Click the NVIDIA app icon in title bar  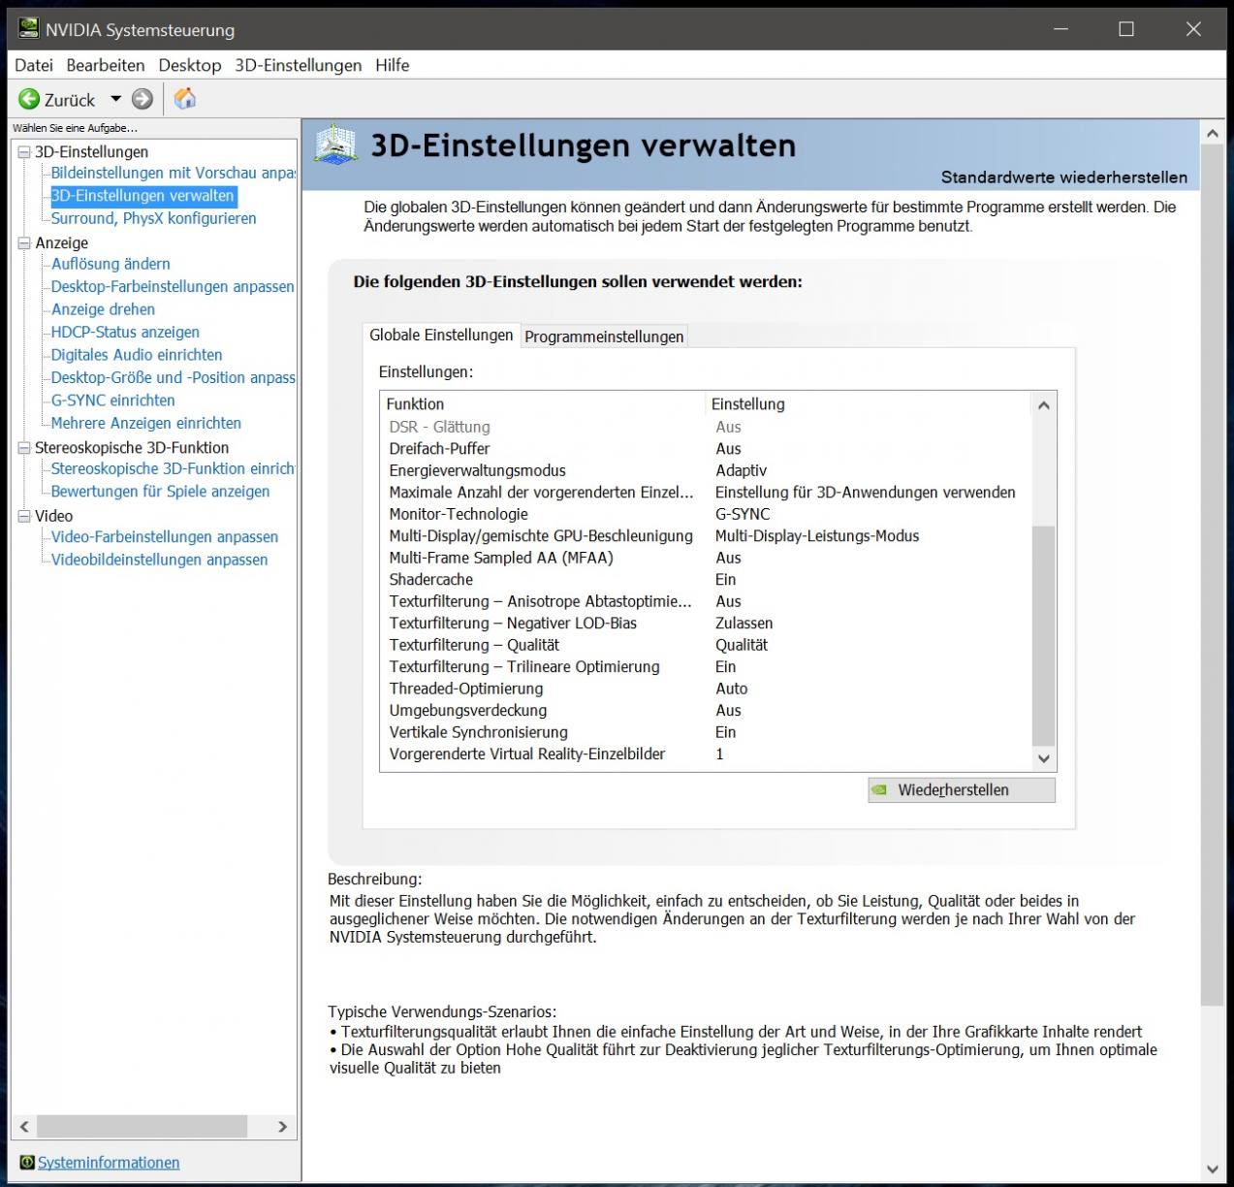pyautogui.click(x=28, y=29)
